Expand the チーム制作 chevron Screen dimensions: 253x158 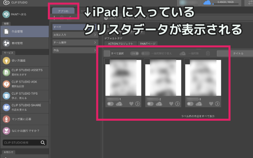95,43
